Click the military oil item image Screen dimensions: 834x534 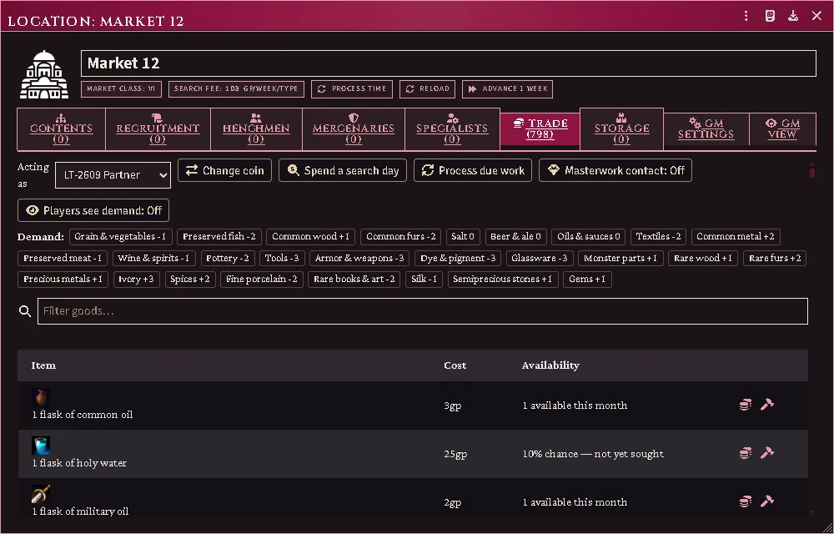pos(40,494)
